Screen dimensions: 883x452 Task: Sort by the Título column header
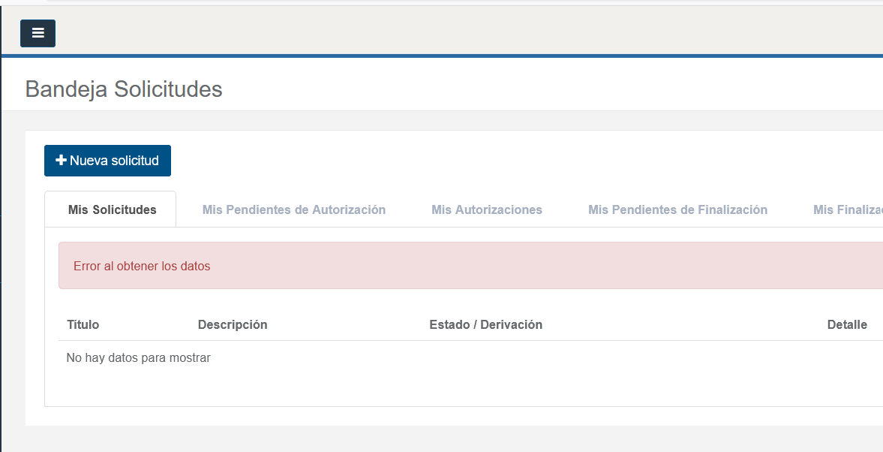[83, 324]
